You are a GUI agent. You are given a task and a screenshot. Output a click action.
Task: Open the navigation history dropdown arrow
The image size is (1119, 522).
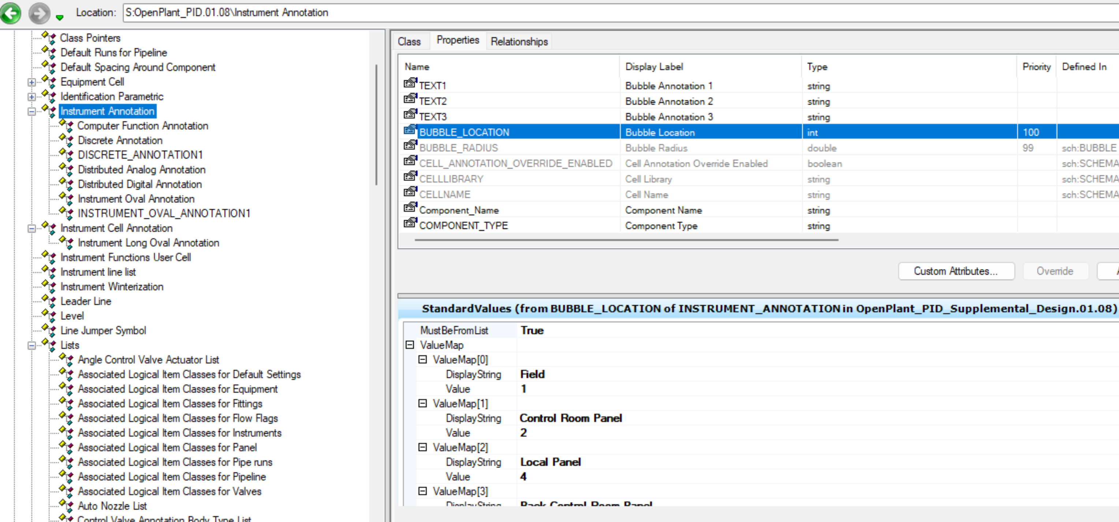60,18
